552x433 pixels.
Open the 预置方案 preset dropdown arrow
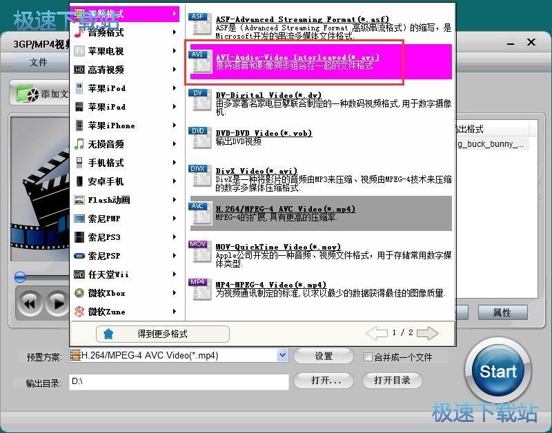[x=282, y=355]
